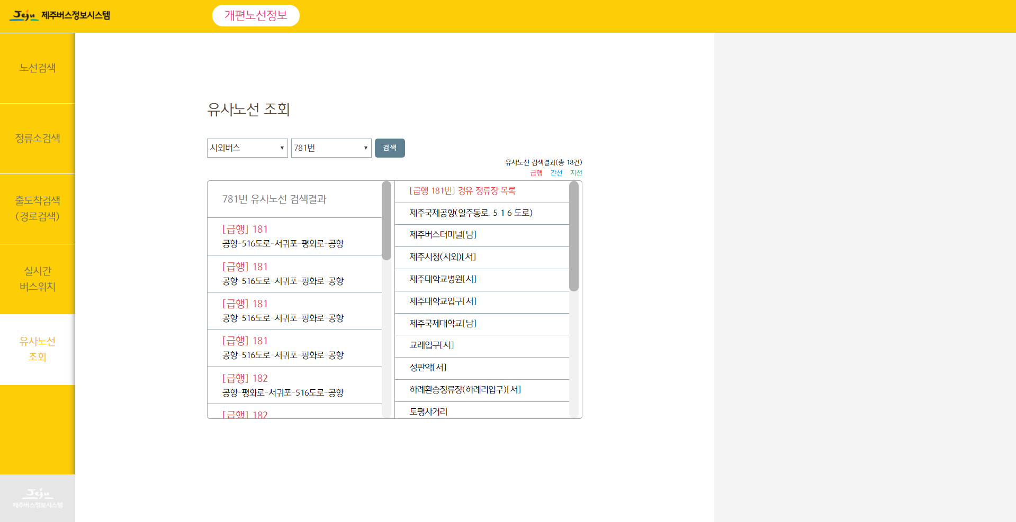Image resolution: width=1016 pixels, height=522 pixels.
Task: Filter results by 지선 branch routes
Action: point(577,172)
